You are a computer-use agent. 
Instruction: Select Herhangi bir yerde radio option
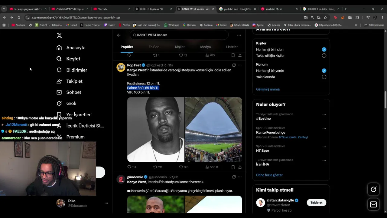coord(324,71)
